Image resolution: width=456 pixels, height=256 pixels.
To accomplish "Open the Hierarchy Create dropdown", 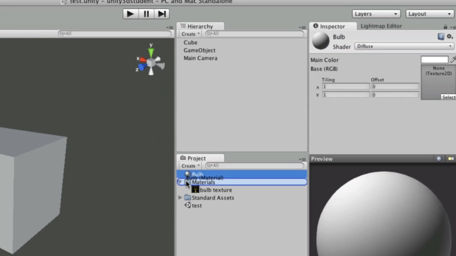I will click(x=190, y=34).
